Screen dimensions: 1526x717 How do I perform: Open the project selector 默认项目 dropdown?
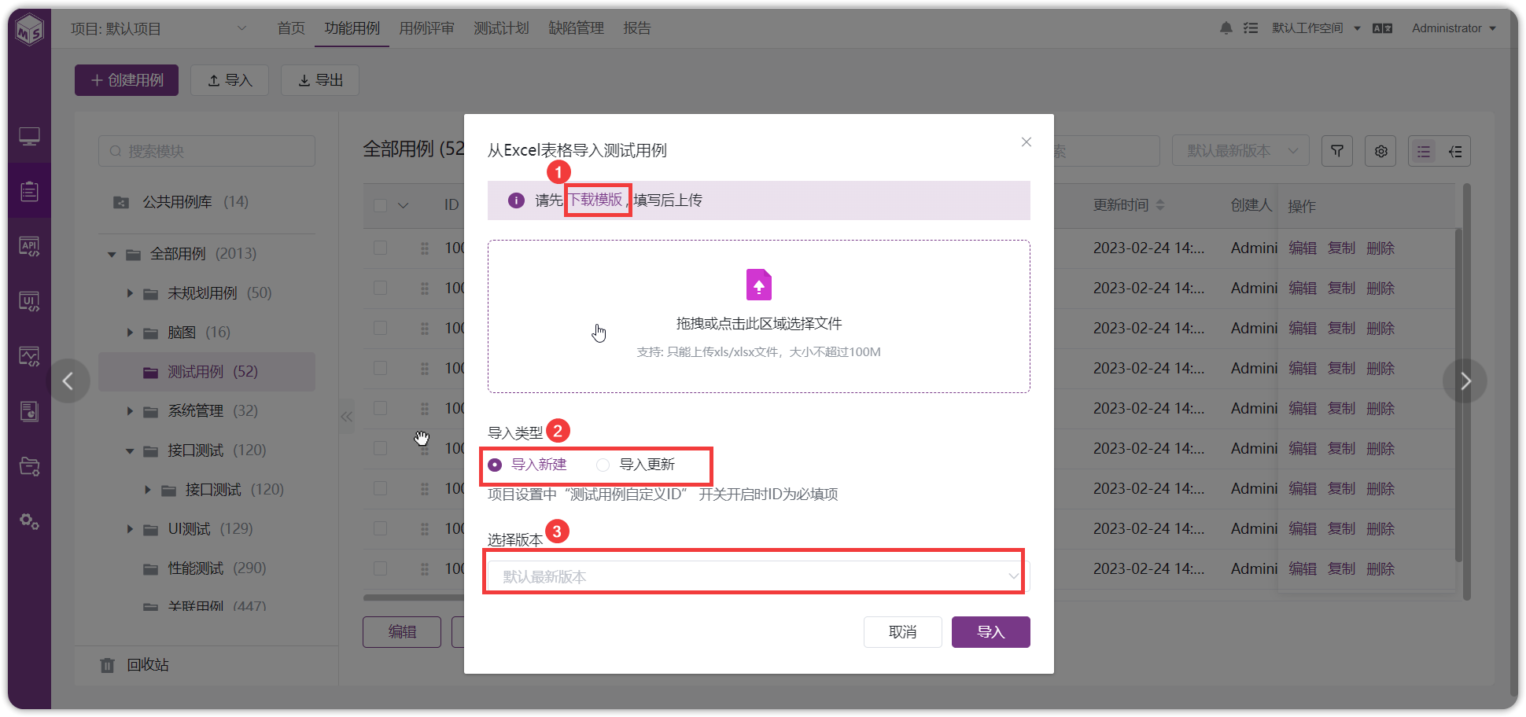(x=158, y=29)
